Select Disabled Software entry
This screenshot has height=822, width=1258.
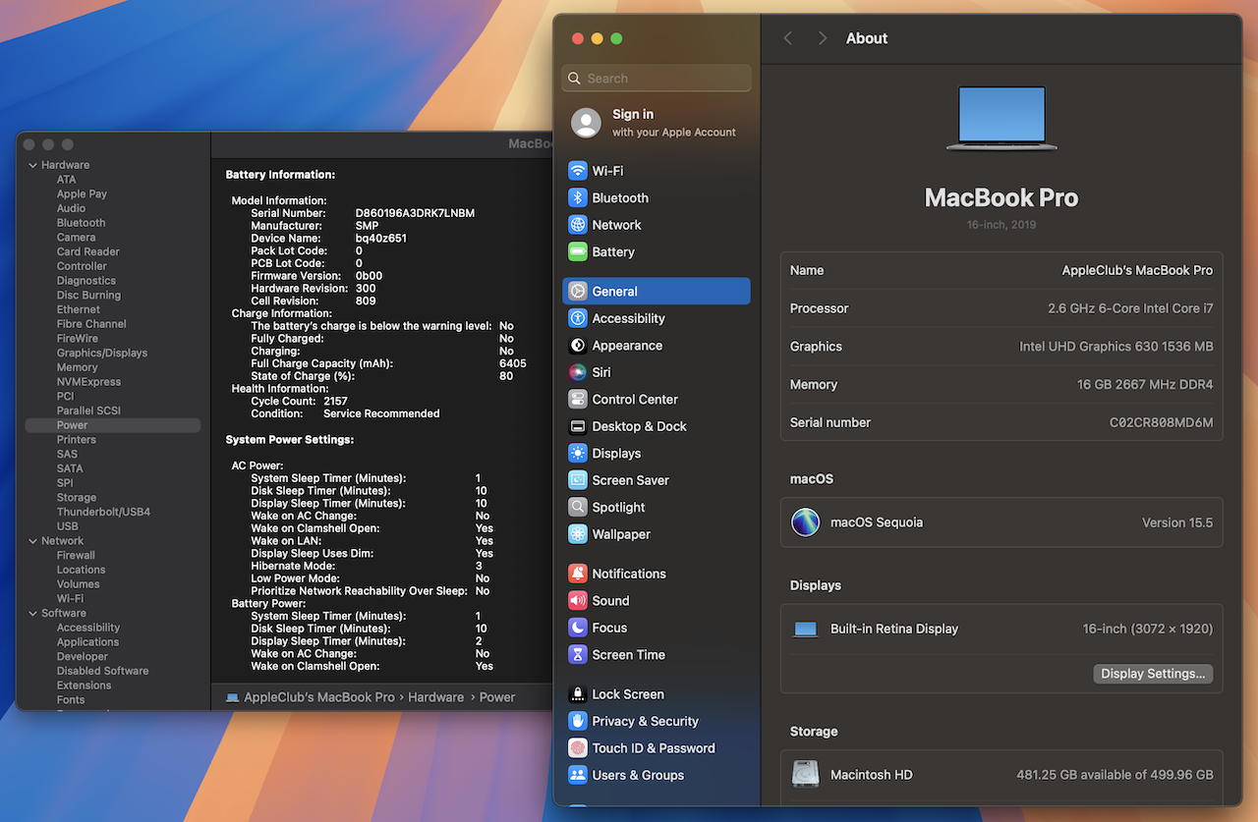[102, 671]
